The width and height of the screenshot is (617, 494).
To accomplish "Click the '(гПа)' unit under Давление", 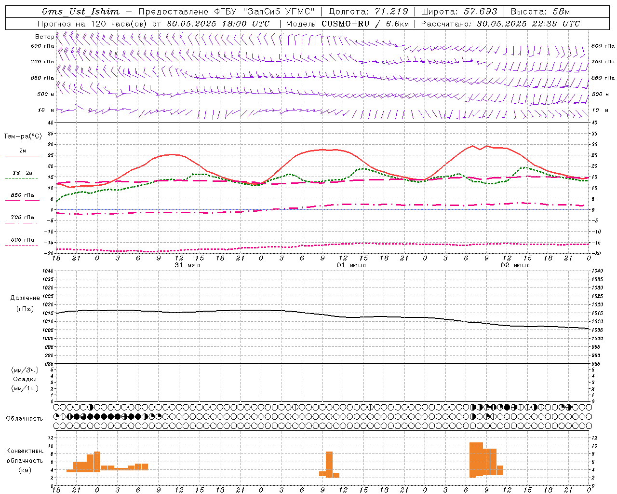I will [25, 309].
